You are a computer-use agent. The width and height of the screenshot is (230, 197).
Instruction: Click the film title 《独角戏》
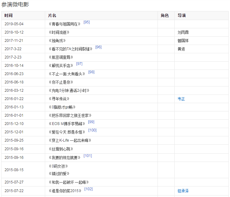pyautogui.click(x=57, y=41)
